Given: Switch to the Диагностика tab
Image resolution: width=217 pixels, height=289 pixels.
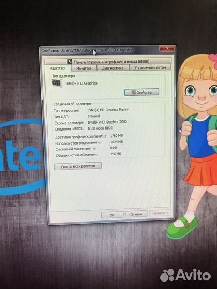Looking at the screenshot, I should [x=113, y=68].
